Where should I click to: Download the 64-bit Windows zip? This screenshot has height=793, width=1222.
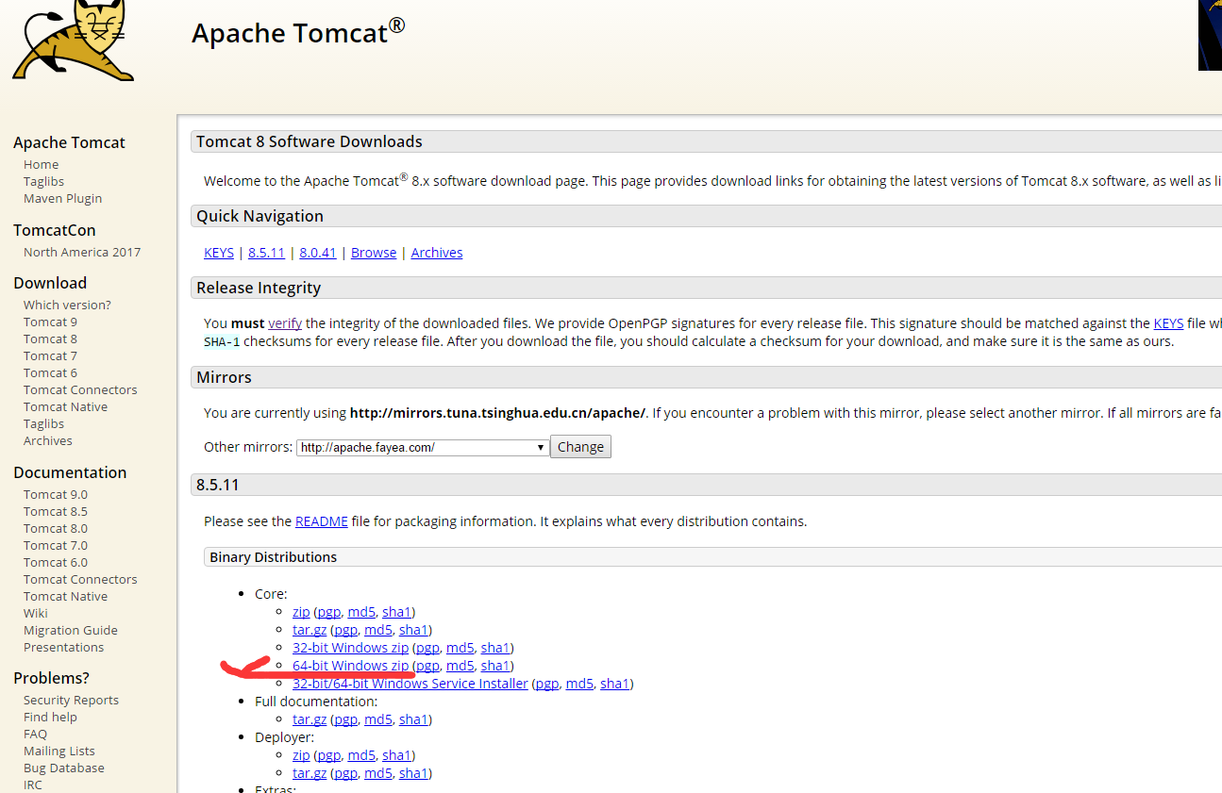[350, 666]
